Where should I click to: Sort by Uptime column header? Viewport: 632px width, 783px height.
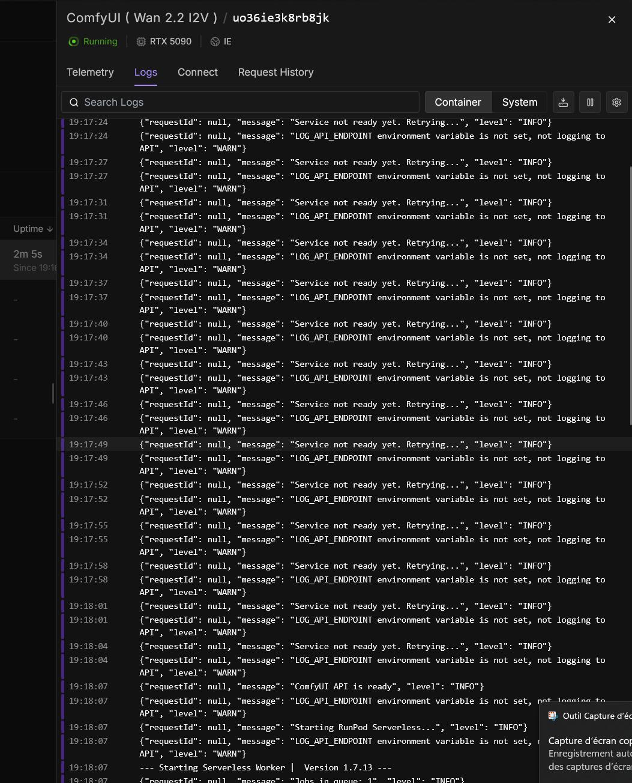(33, 229)
